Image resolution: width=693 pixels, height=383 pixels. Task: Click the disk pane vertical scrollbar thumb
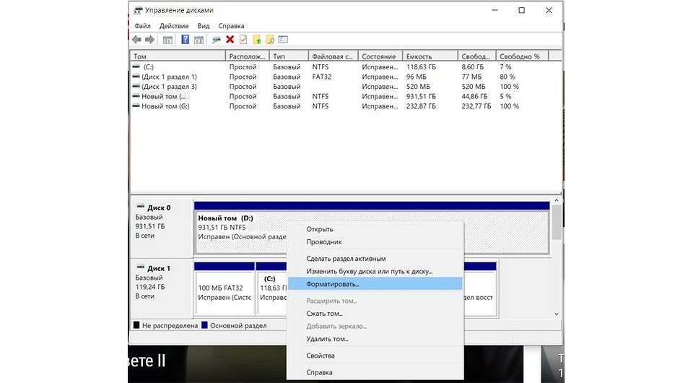[x=557, y=223]
